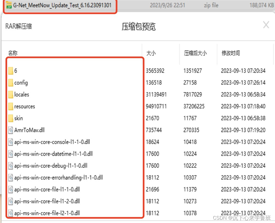Click the api-ms-win-core-file-l2-1-0.dll file icon
The height and width of the screenshot is (223, 275).
(11, 213)
